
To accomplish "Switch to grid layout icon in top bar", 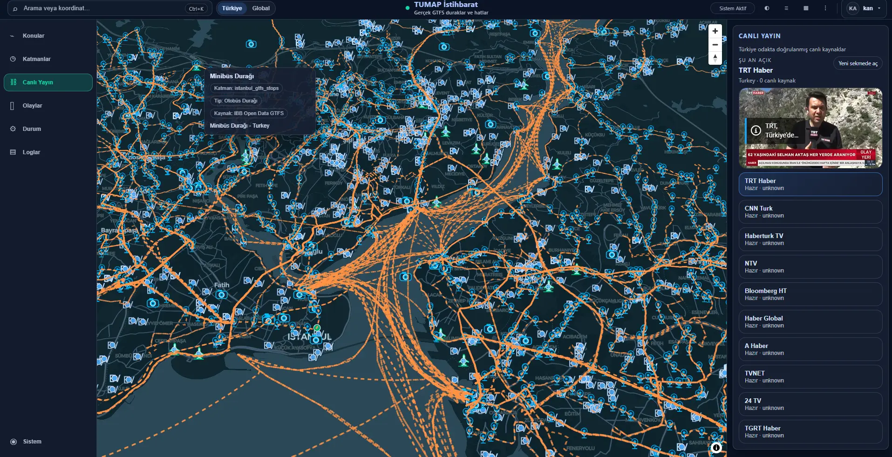I will 806,8.
